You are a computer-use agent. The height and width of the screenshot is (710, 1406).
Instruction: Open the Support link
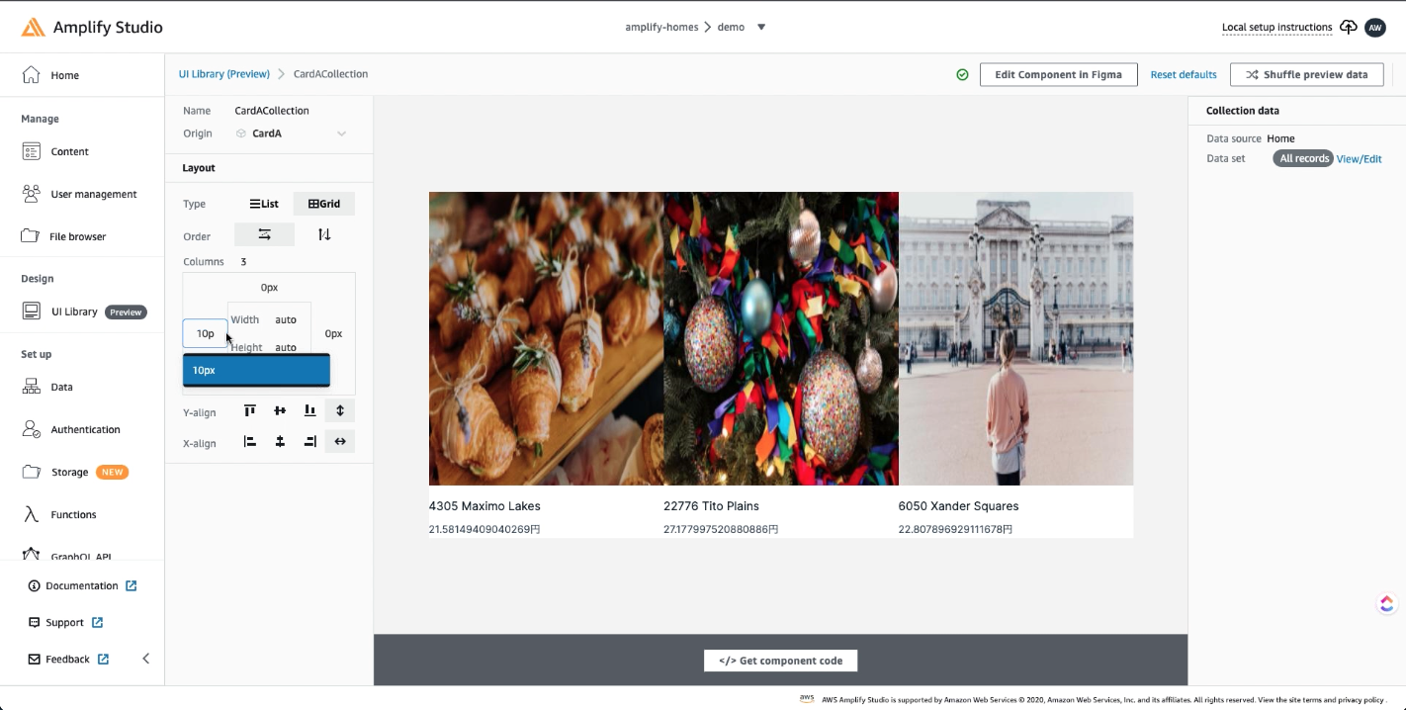click(65, 622)
